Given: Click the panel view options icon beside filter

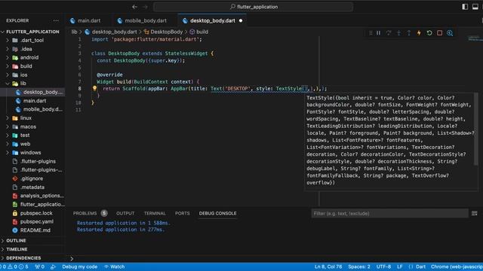Looking at the screenshot, I should coord(475,213).
